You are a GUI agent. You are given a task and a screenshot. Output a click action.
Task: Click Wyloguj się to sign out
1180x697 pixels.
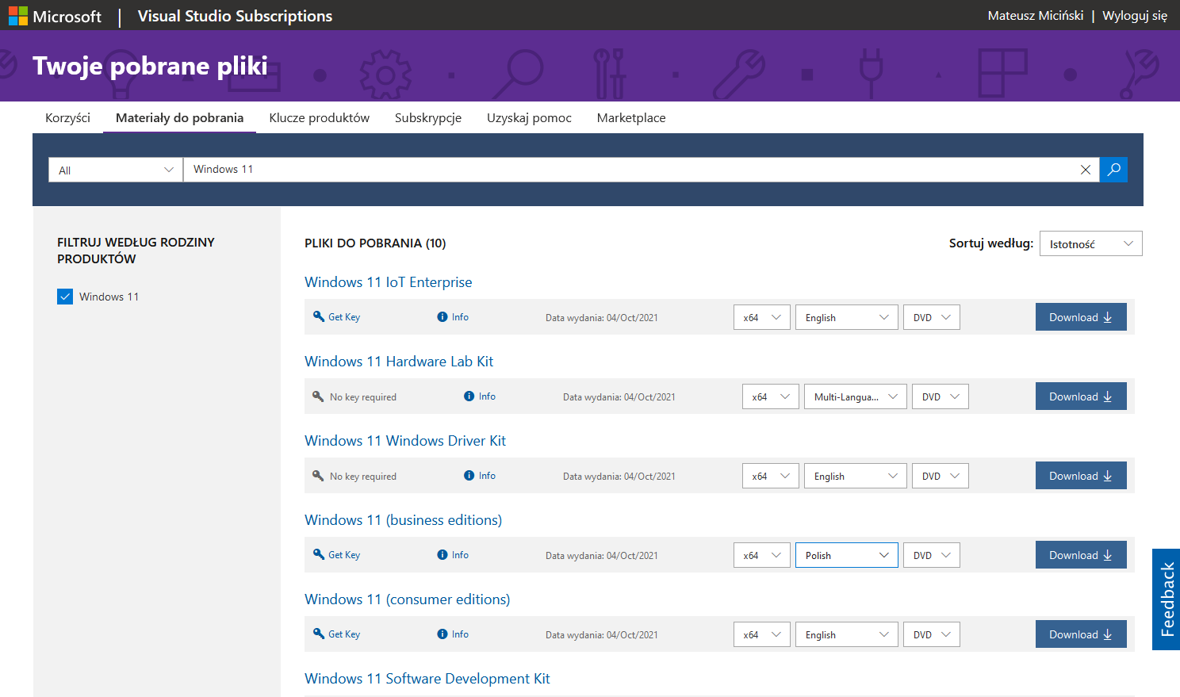tap(1135, 15)
